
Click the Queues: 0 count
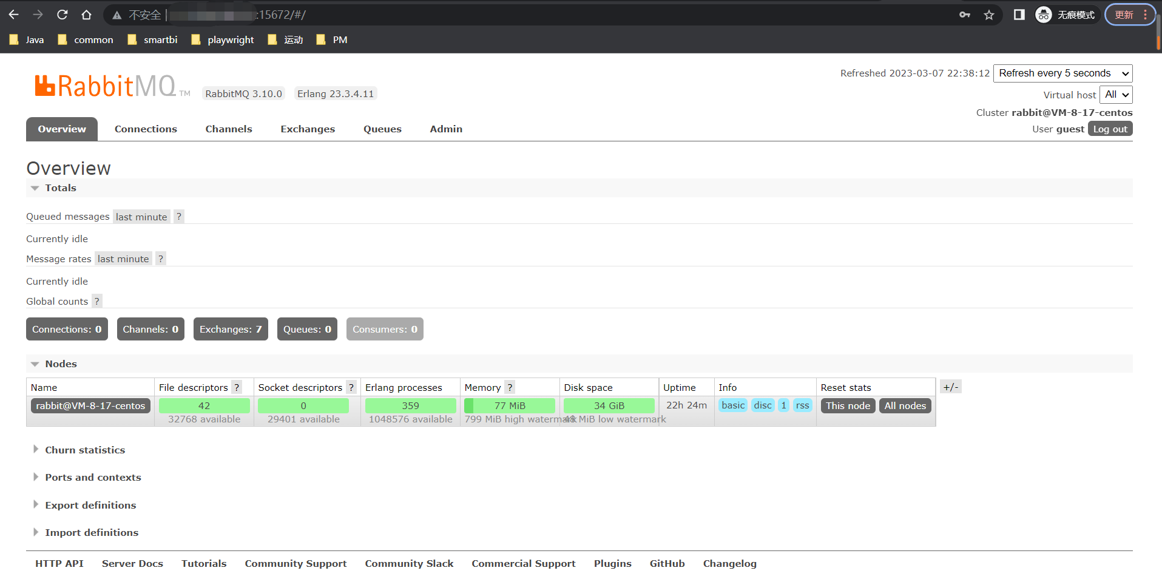click(x=307, y=329)
